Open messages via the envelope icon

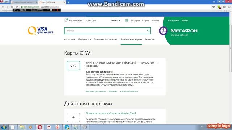[x=127, y=20]
